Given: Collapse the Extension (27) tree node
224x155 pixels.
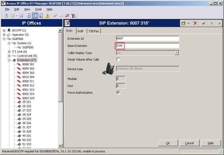Looking at the screenshot, I should (x=9, y=60).
